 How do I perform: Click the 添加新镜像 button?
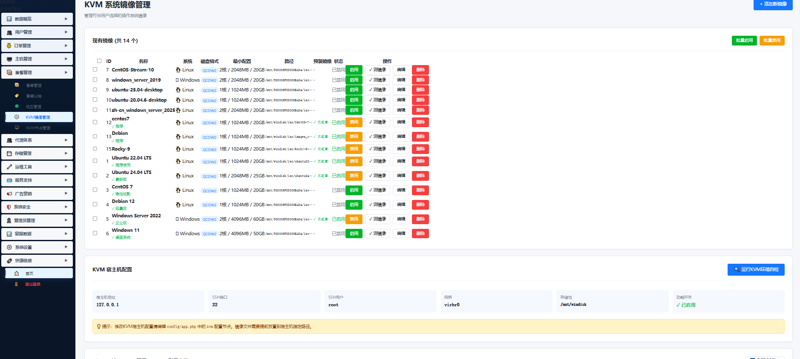coord(773,4)
